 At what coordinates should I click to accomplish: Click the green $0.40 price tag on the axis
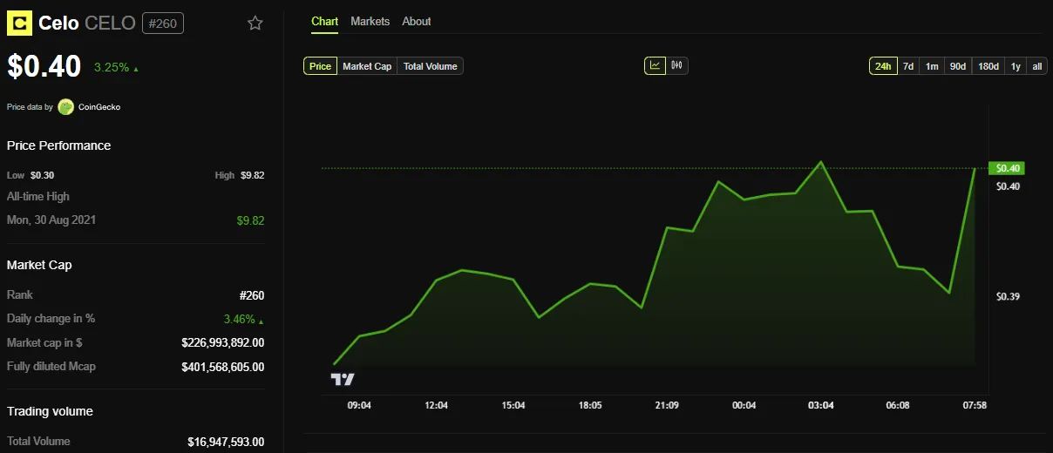coord(1008,168)
